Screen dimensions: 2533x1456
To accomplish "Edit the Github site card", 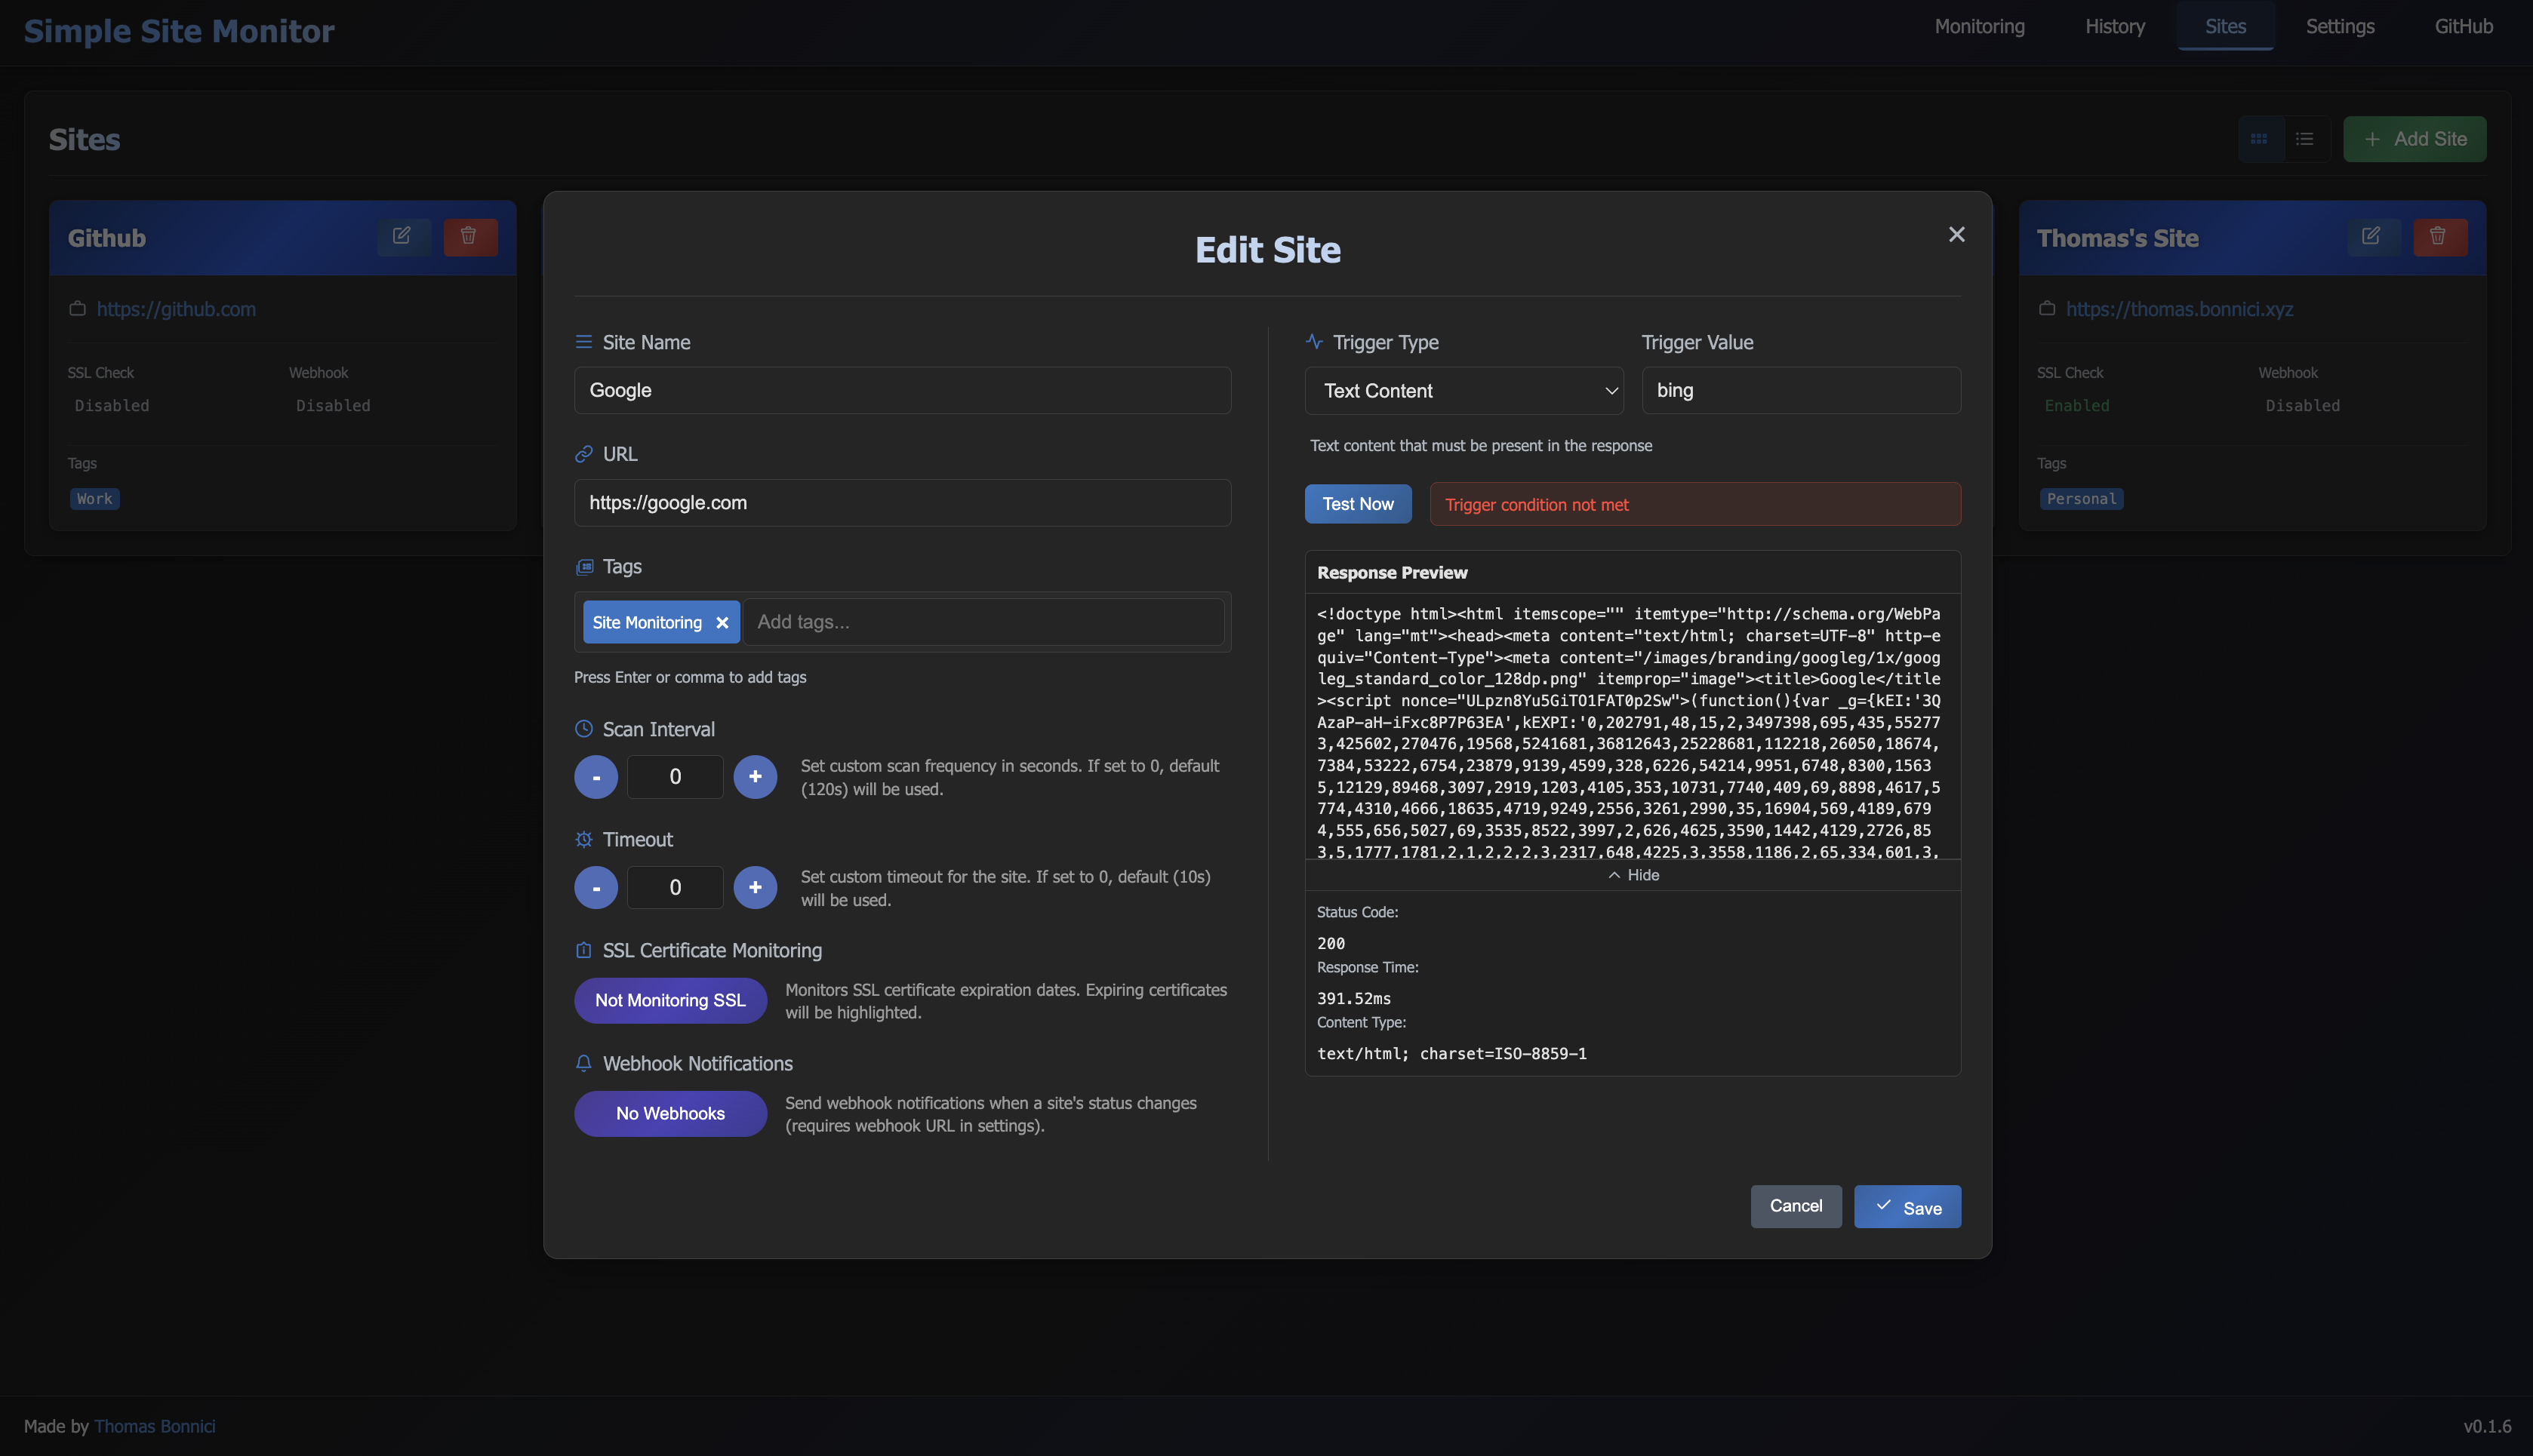I will (402, 237).
